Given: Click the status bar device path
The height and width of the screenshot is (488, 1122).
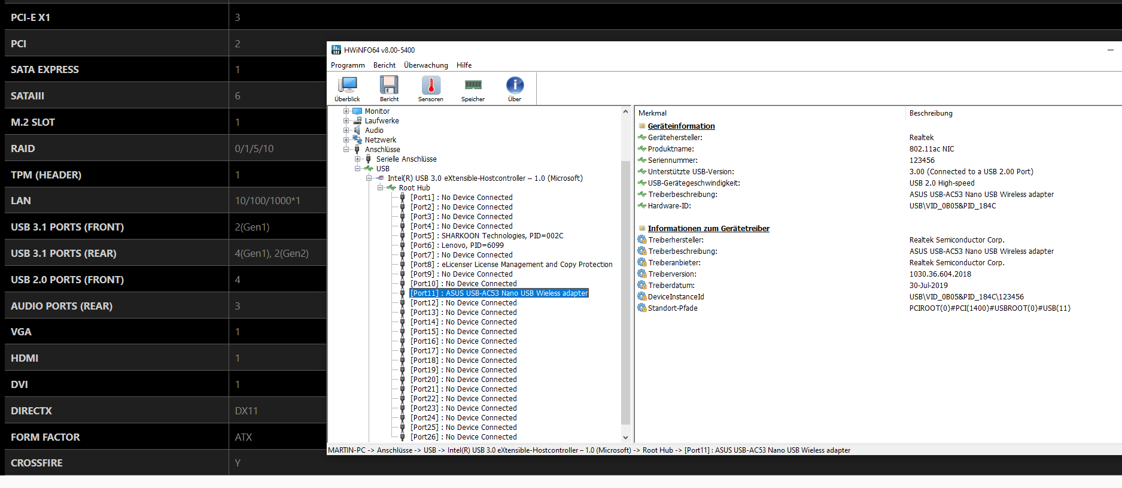Looking at the screenshot, I should click(589, 450).
